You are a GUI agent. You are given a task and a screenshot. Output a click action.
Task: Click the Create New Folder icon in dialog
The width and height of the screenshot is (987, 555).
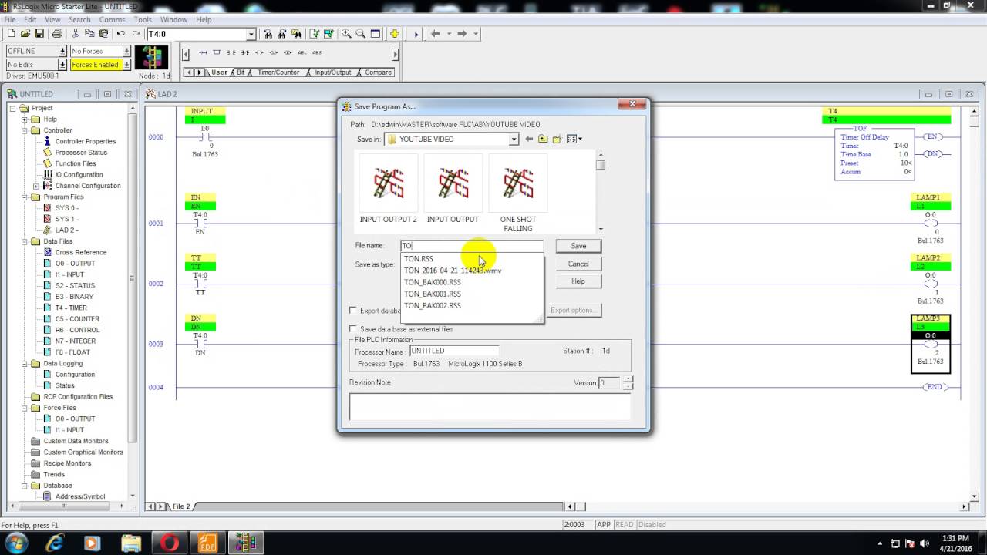coord(557,140)
